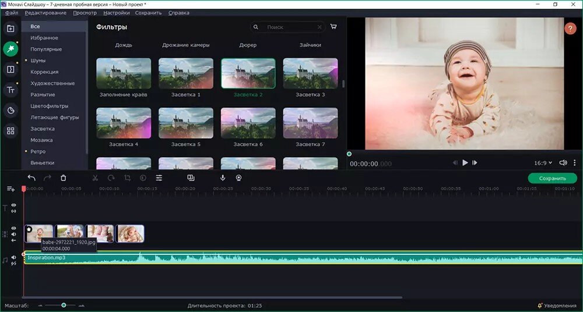
Task: Click the green Сохранить button
Action: [x=552, y=178]
